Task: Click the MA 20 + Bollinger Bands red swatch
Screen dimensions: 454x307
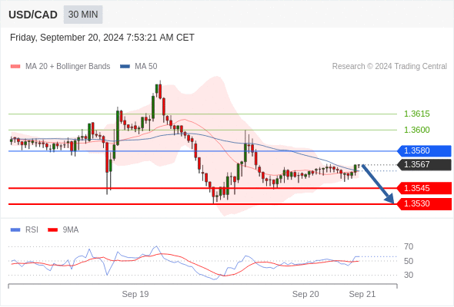Action: 15,67
